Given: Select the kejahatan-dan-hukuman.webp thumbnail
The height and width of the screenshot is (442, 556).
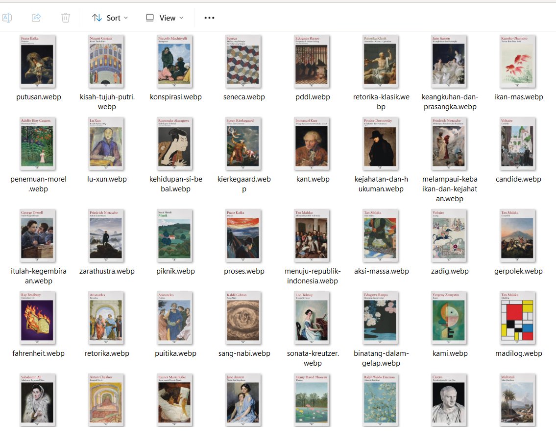Looking at the screenshot, I should point(381,143).
